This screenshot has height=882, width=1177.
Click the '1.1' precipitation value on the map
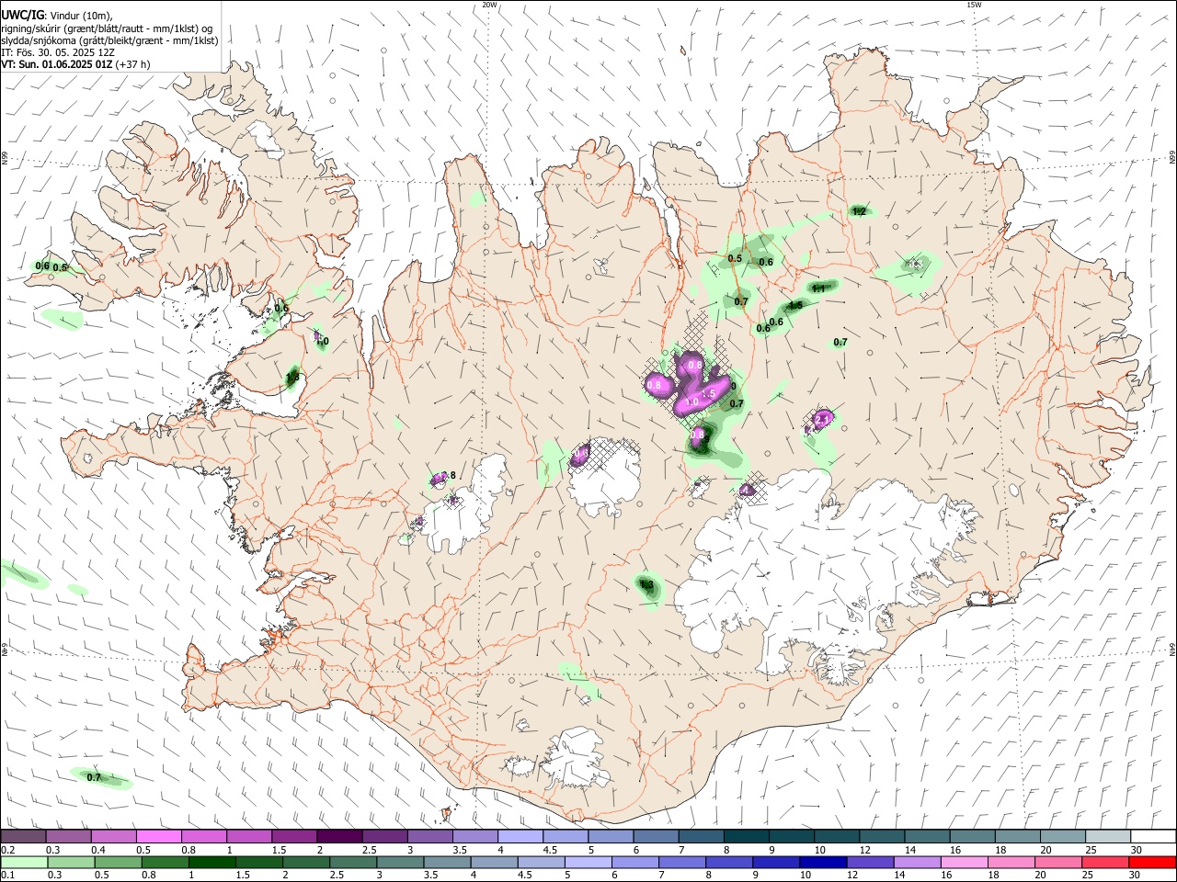pos(818,288)
